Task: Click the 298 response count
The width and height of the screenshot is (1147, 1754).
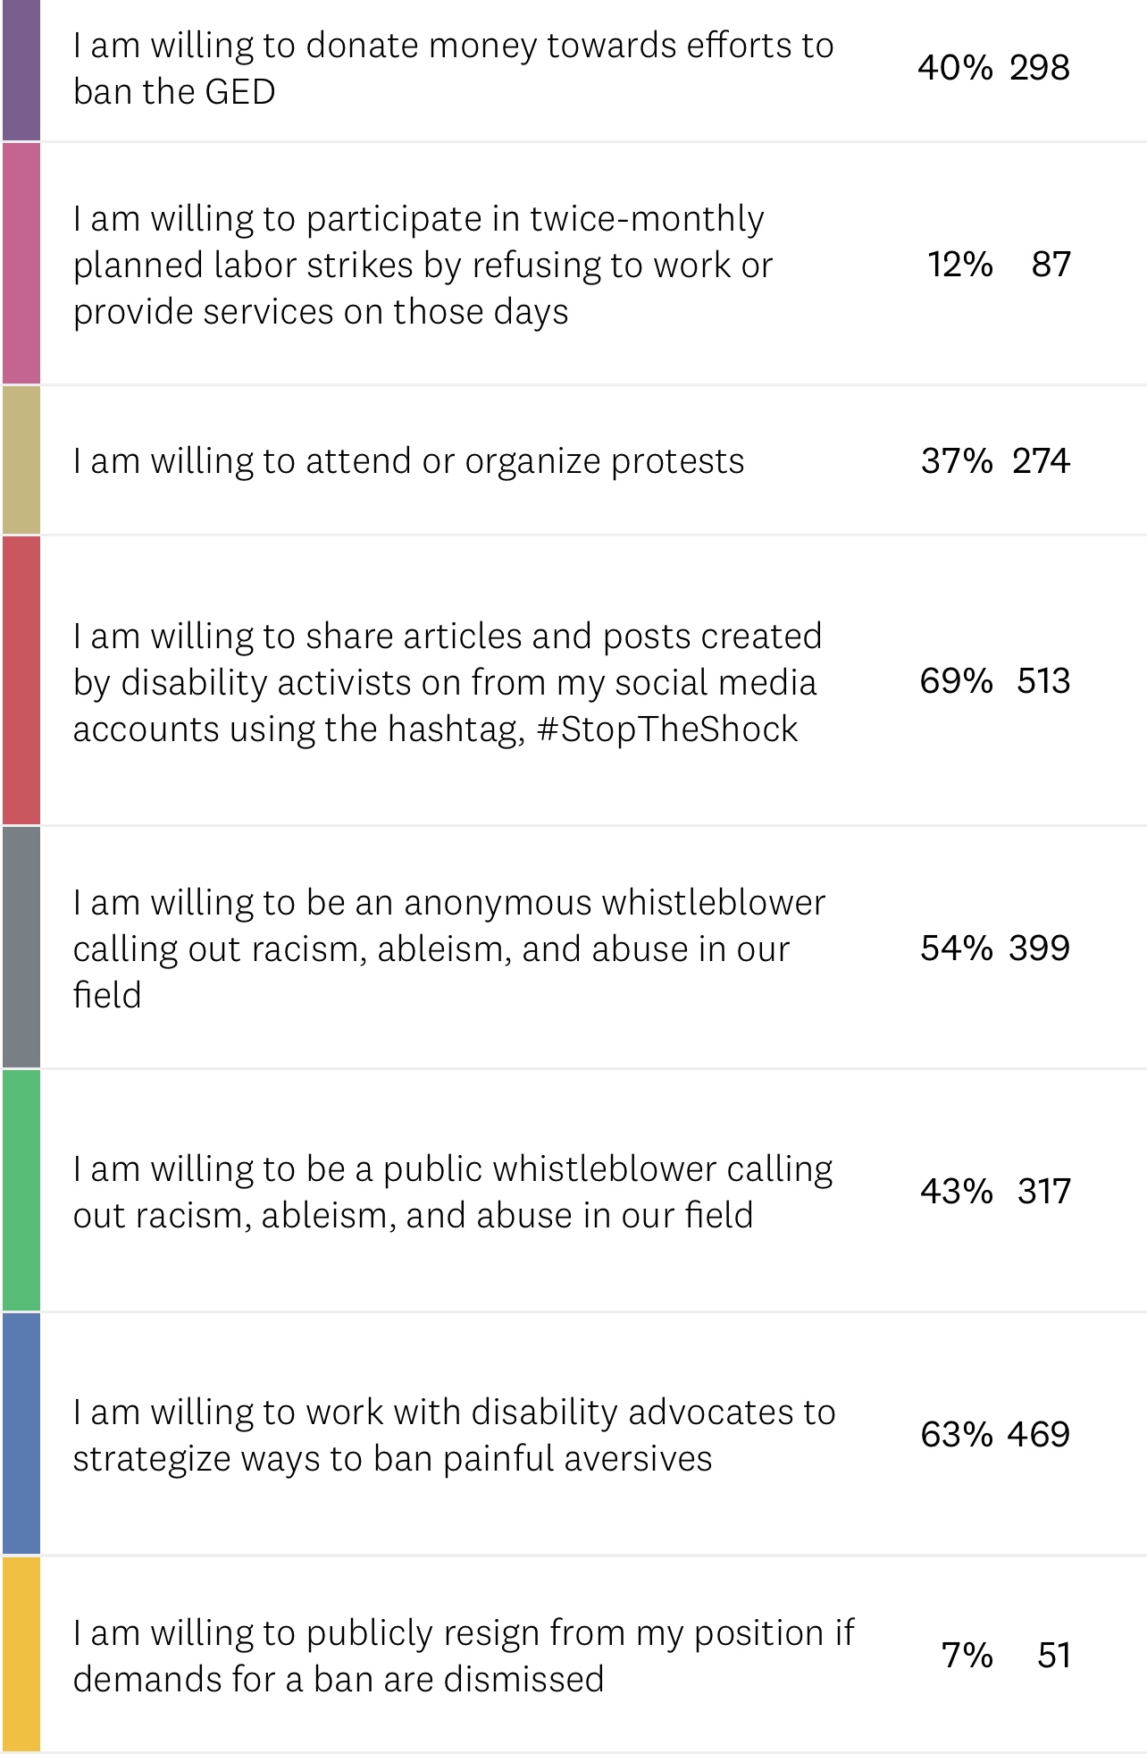Action: click(x=1040, y=68)
